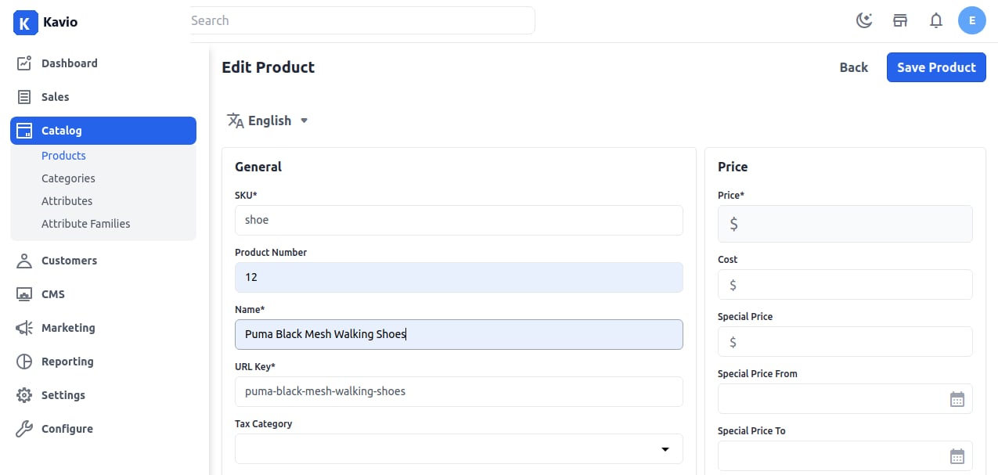This screenshot has width=998, height=475.
Task: Click the Kavio logo icon
Action: click(26, 22)
